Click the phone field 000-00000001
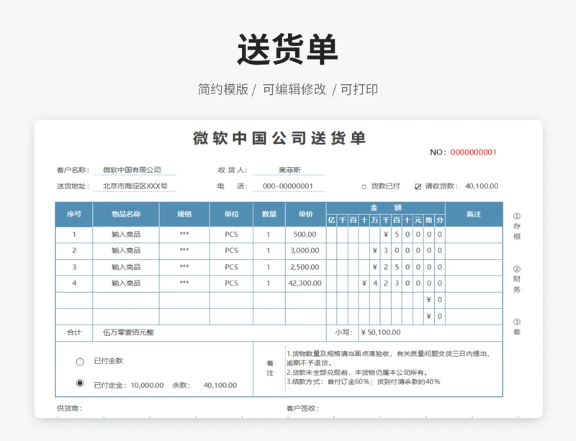The height and width of the screenshot is (441, 576). [289, 186]
